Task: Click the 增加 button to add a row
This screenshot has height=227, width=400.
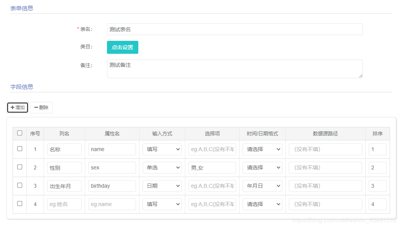Action: [17, 107]
